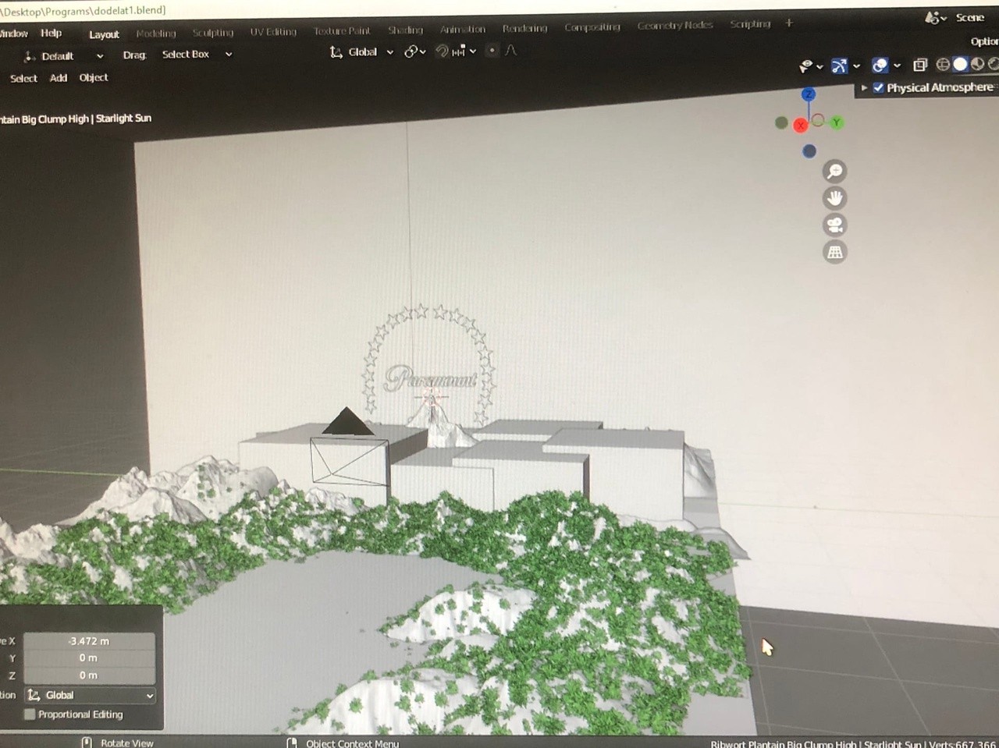Switch to the UV Editing workspace tab
The height and width of the screenshot is (748, 999).
273,32
